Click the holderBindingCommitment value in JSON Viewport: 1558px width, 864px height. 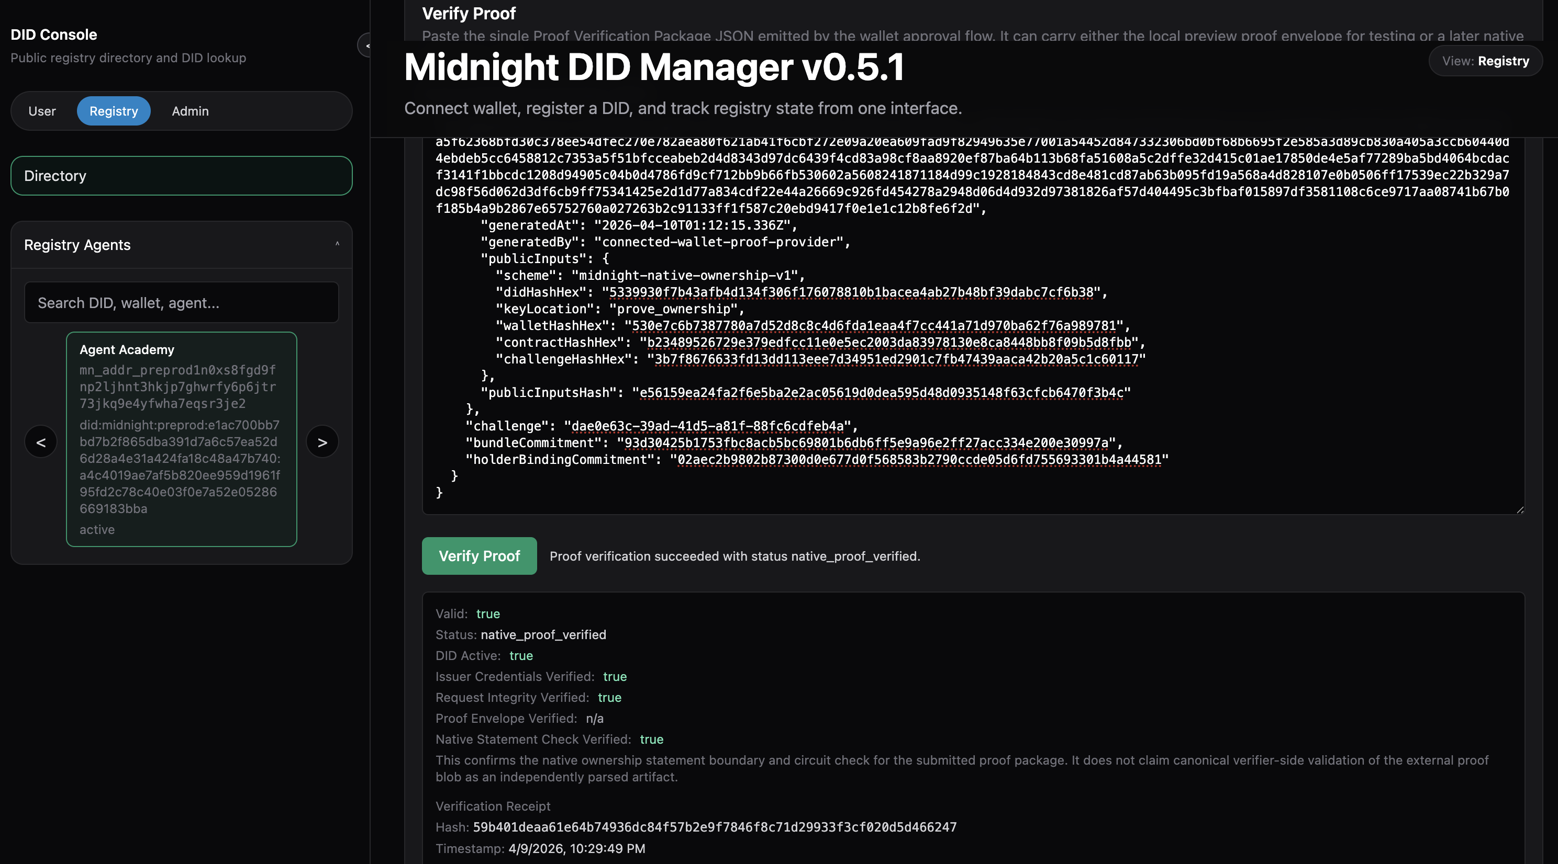919,460
